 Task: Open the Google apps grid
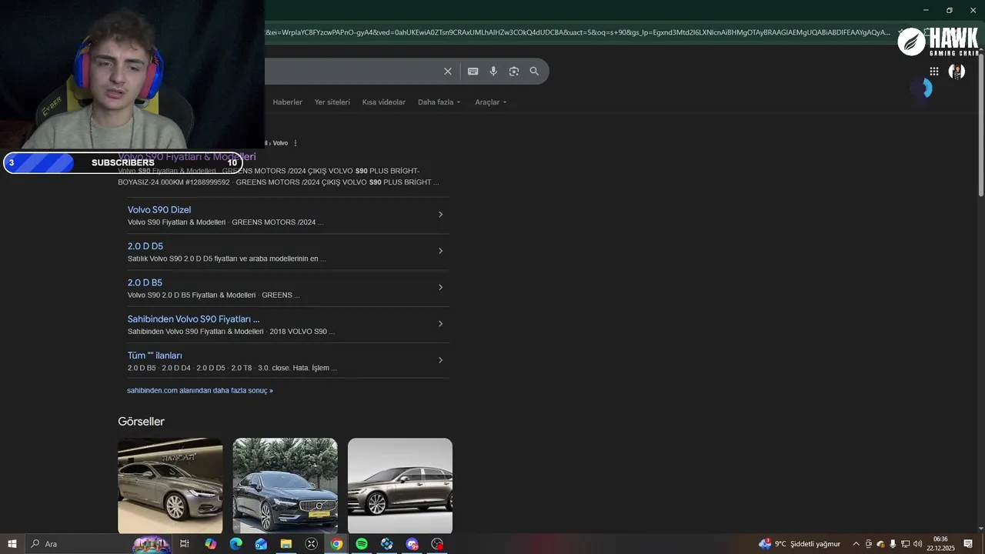[933, 72]
